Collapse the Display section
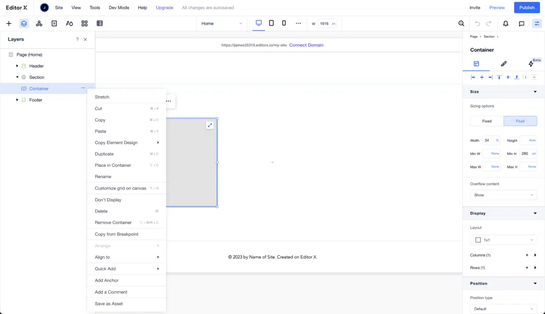Viewport: 545px width, 314px height. click(x=535, y=214)
